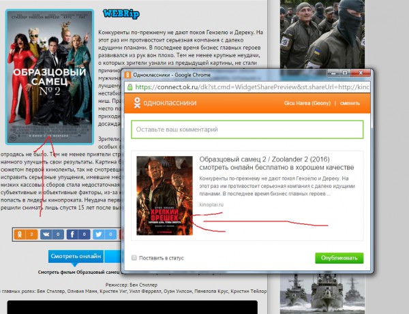Click the black video player area
Screen dimensions: 409x314
(x=132, y=307)
